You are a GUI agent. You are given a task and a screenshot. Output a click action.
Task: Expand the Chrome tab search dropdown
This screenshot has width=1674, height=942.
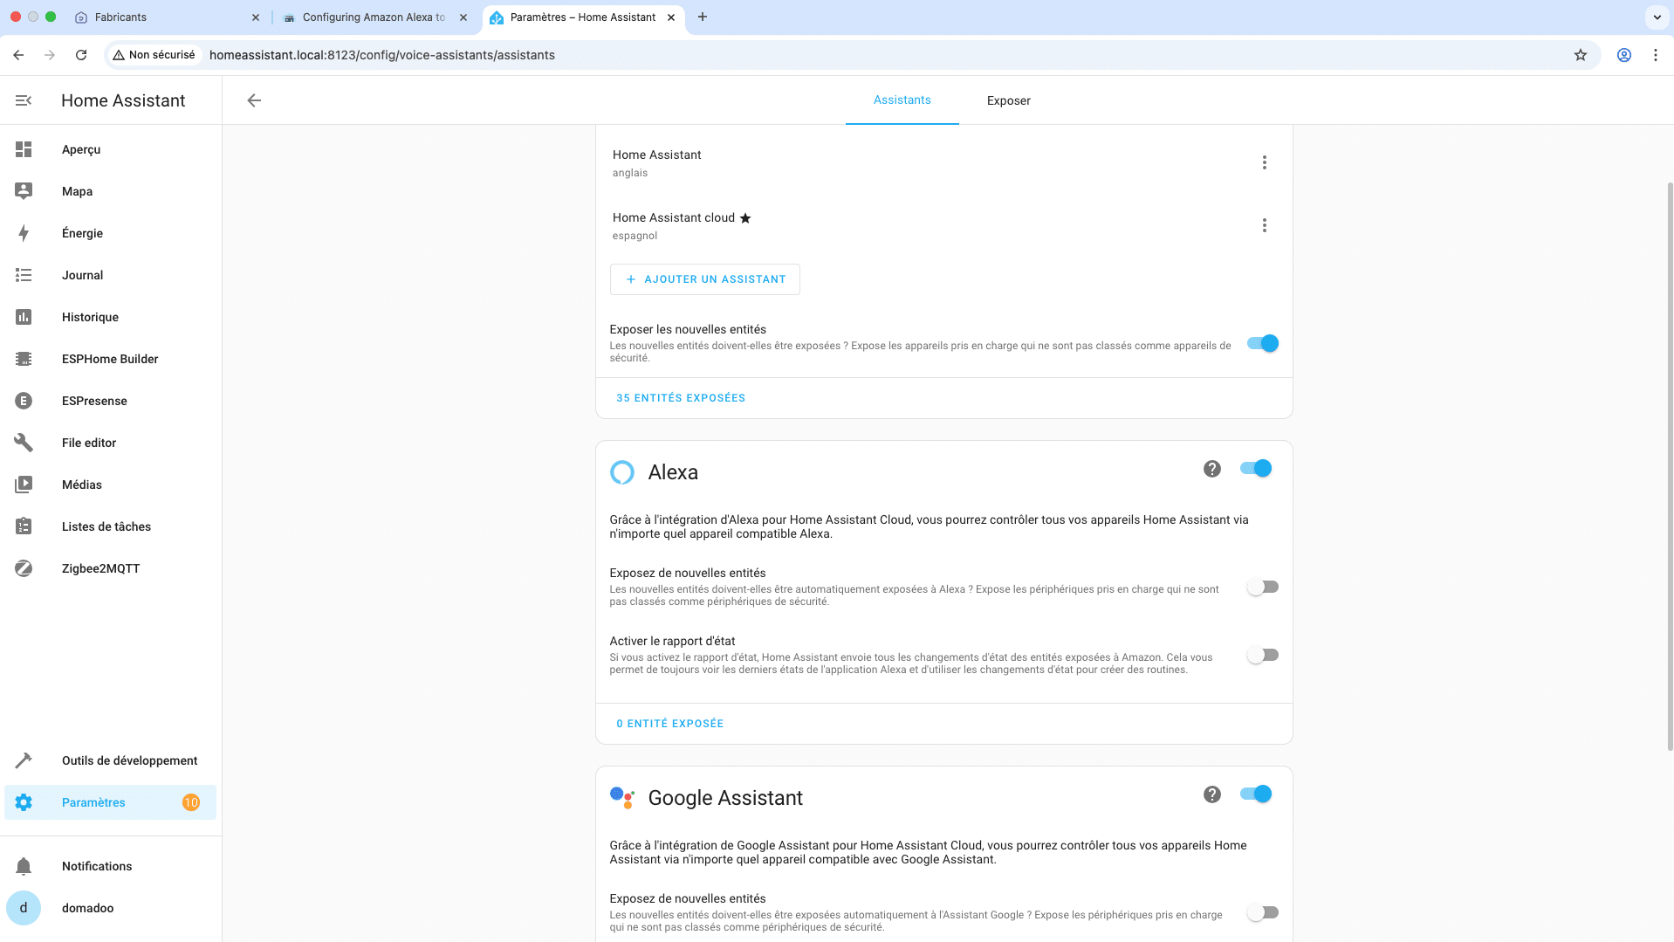[x=1657, y=17]
